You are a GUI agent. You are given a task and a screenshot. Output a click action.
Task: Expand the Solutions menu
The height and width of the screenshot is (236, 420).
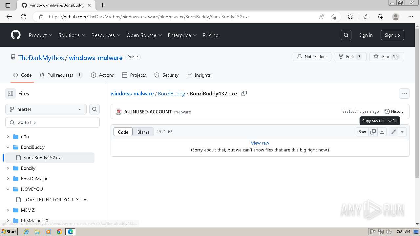coord(72,35)
